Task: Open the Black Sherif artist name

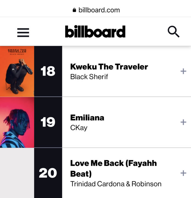Action: click(x=89, y=77)
